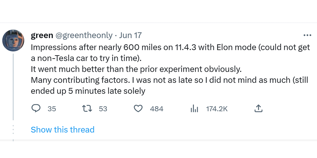The image size is (317, 158).
Task: Click the tweet line starting "Many contributing factors"
Action: [x=170, y=80]
